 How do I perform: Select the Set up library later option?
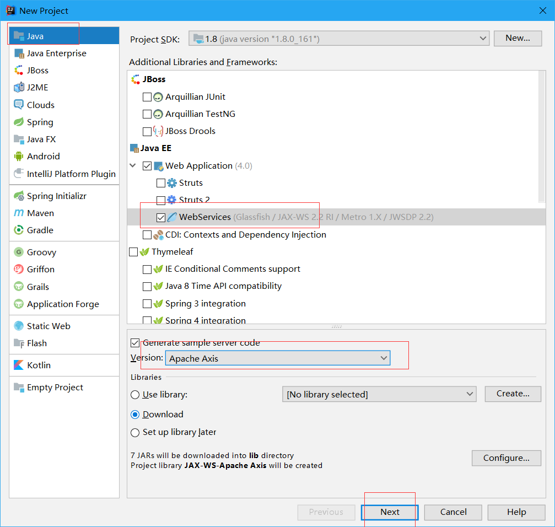(x=135, y=433)
